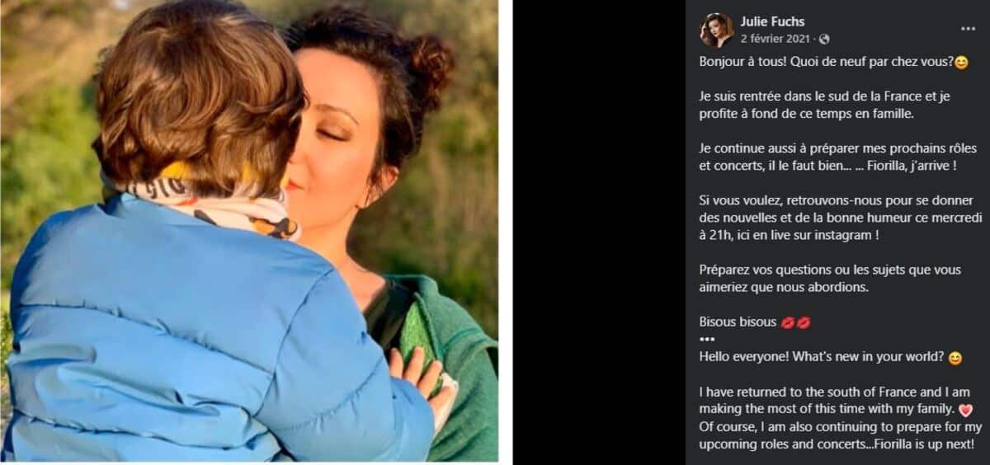Open Julie Fuchs' round profile picture
The image size is (990, 465).
pyautogui.click(x=716, y=30)
